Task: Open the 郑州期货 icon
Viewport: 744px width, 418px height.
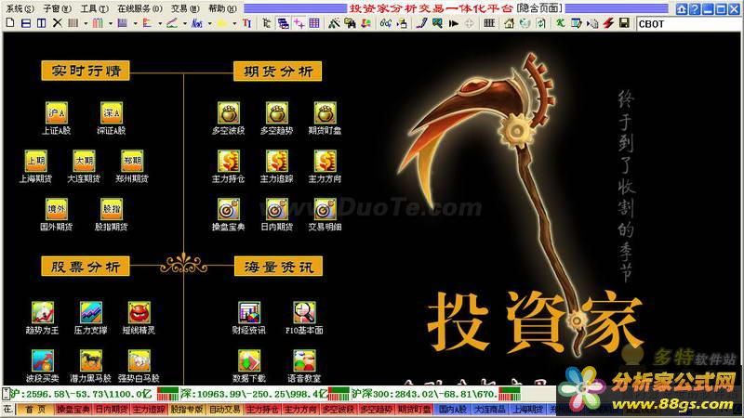Action: 132,161
